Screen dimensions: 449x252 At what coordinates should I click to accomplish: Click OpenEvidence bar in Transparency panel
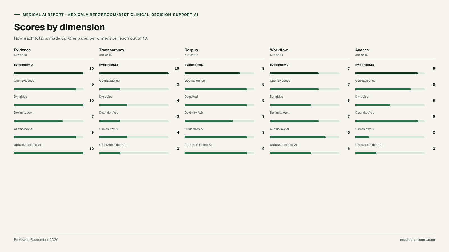tap(134, 89)
